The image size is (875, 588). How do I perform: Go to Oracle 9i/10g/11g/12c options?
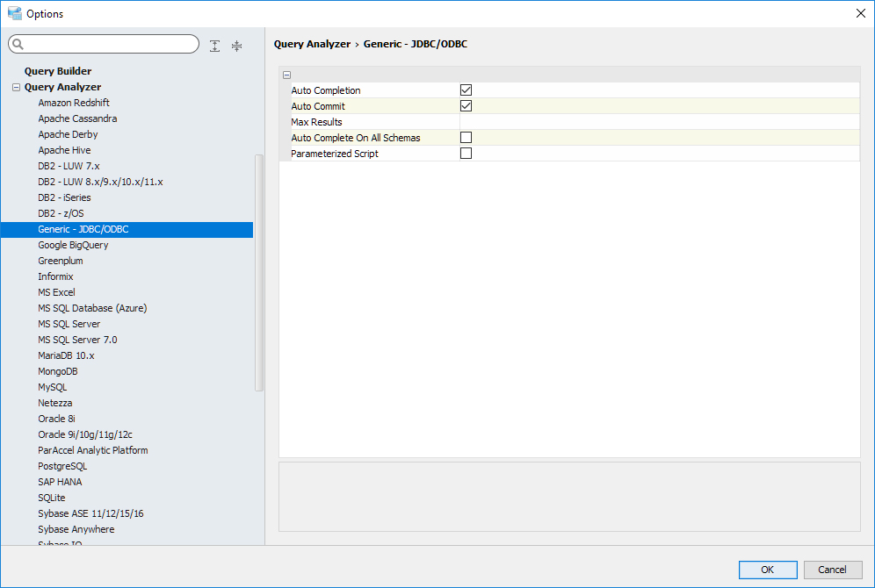click(x=85, y=434)
